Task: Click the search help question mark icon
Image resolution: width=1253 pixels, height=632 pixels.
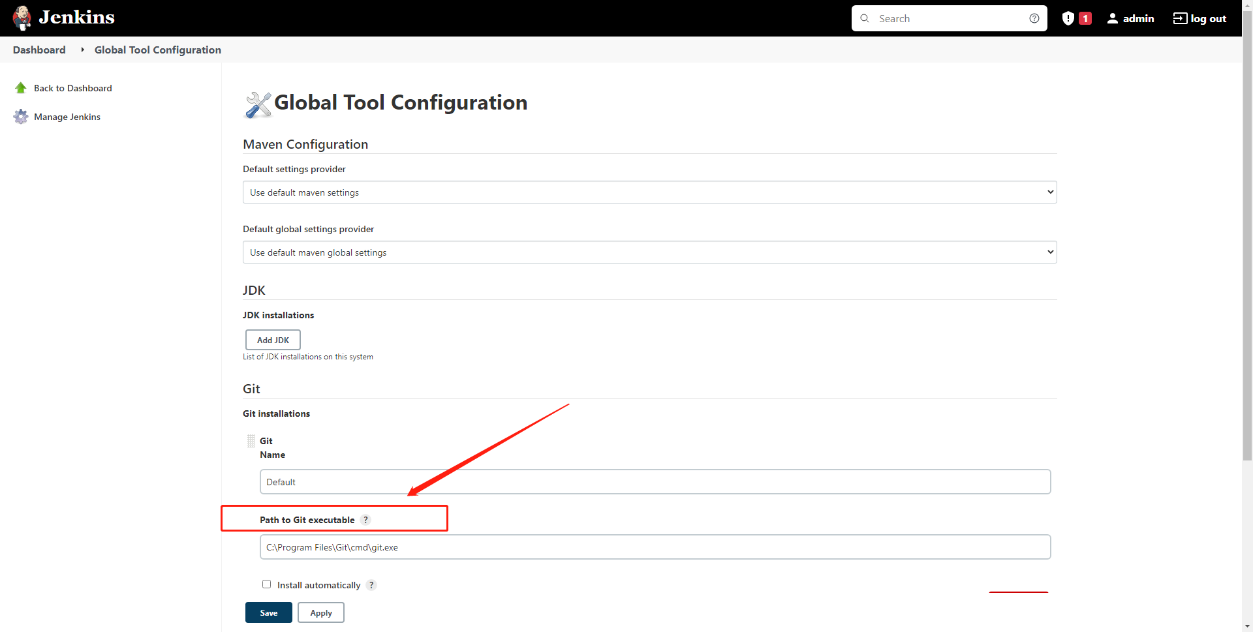Action: point(1034,18)
